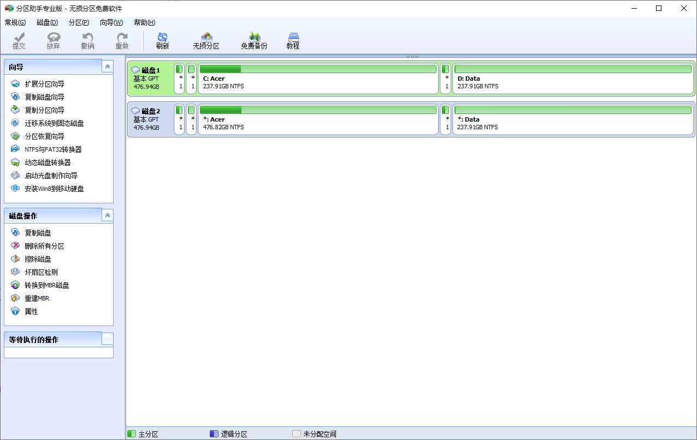
Task: Click the 擦除磁盘 icon
Action: [x=15, y=259]
